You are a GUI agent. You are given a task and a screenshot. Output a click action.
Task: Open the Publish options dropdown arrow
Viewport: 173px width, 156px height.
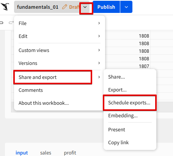(126, 7)
